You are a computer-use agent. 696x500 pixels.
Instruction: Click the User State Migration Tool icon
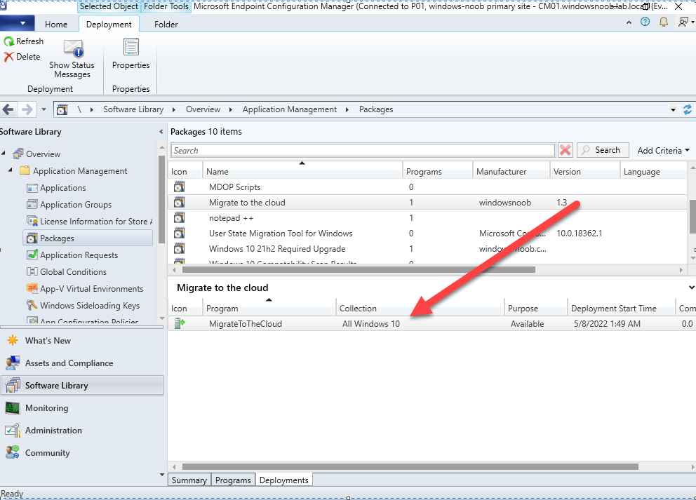[179, 234]
